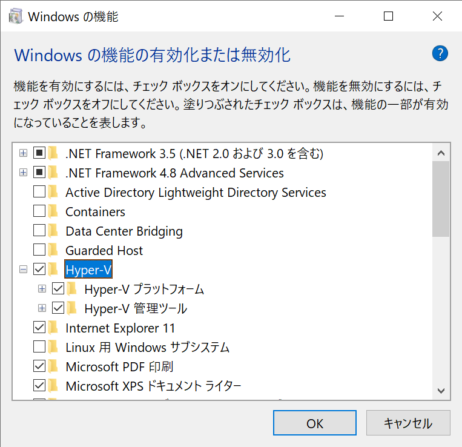Collapse the Hyper-V tree node
This screenshot has width=462, height=447.
point(23,270)
